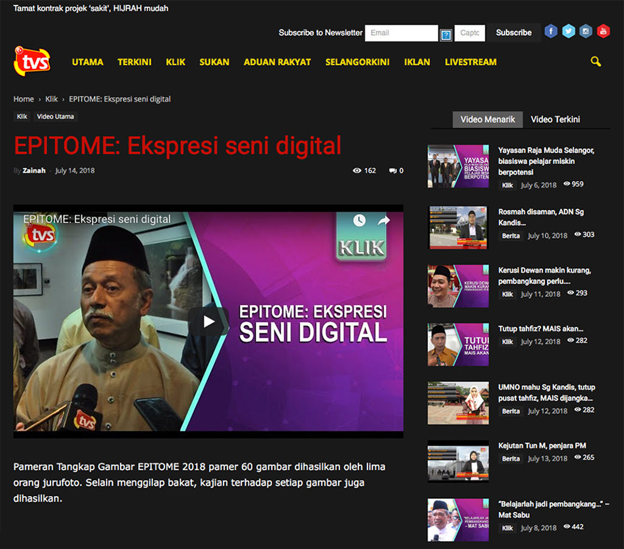
Task: Focus the Captcha input field
Action: pyautogui.click(x=470, y=33)
